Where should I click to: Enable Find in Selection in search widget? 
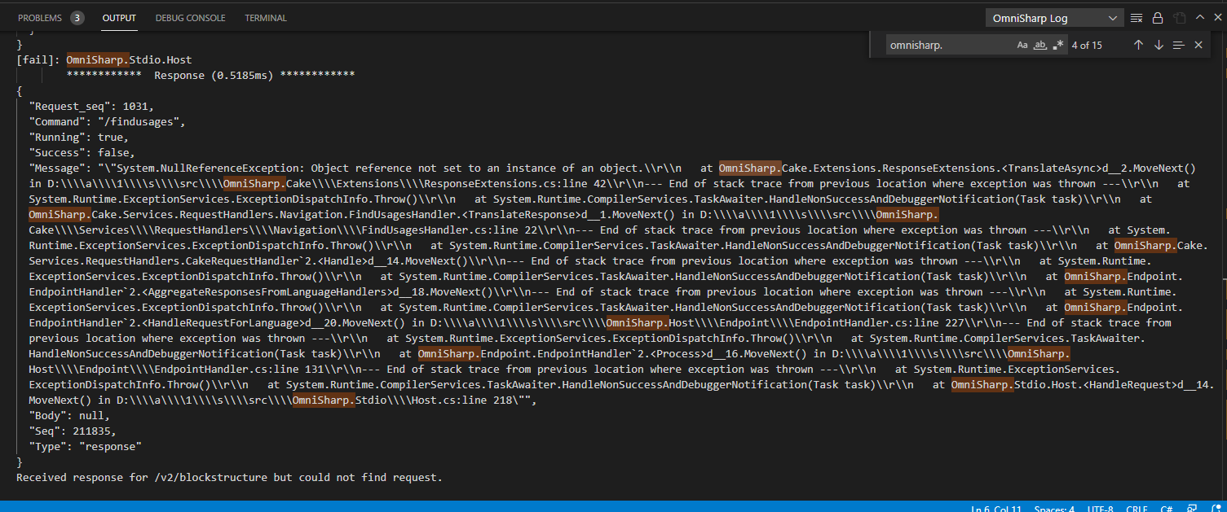click(x=1178, y=45)
